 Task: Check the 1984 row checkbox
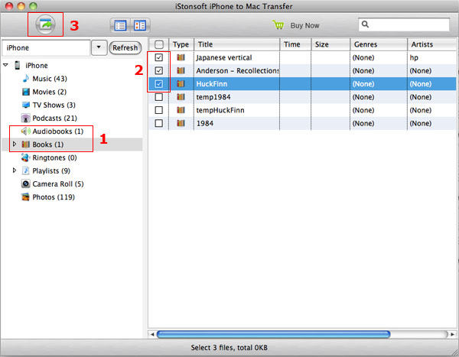coord(159,123)
